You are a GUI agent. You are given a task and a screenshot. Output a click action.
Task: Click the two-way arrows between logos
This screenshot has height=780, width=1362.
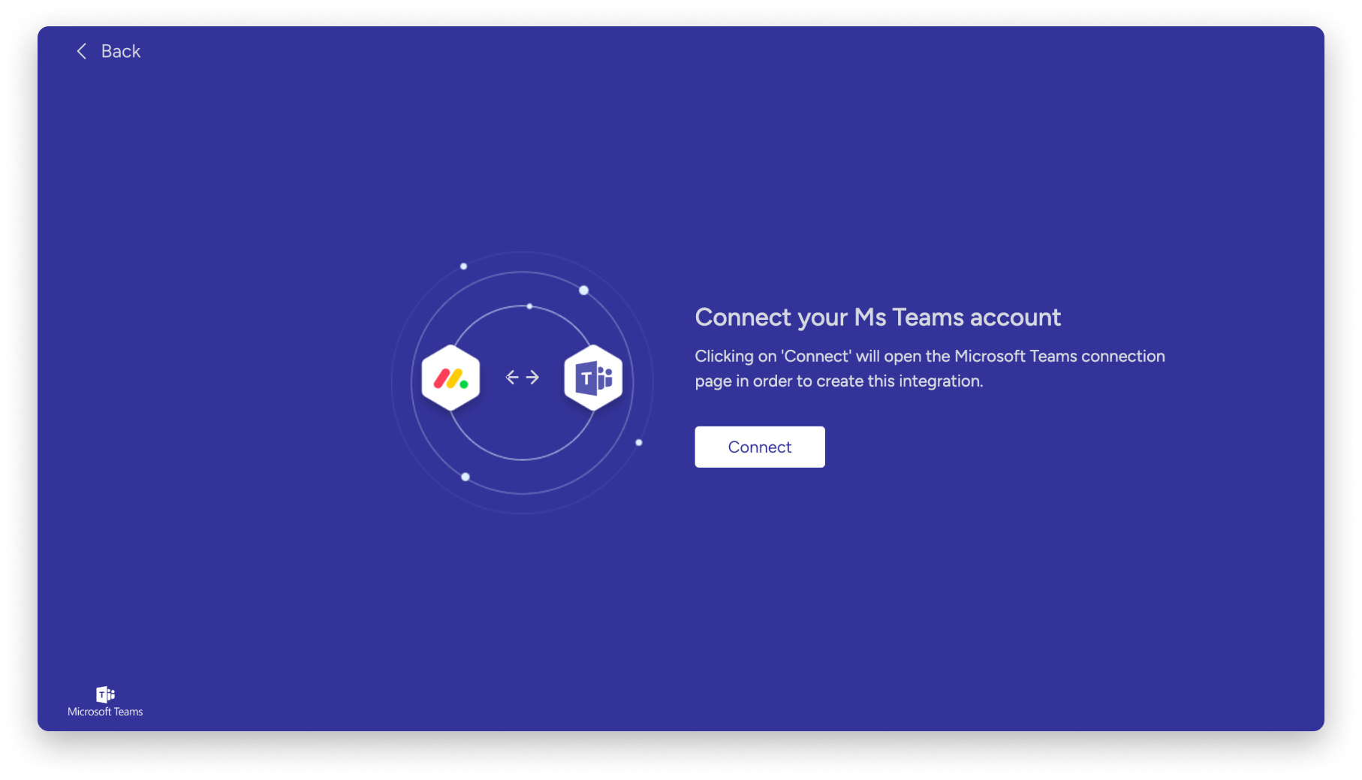522,377
